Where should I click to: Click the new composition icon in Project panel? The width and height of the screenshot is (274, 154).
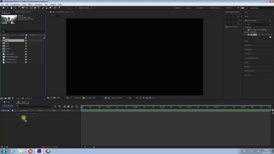coord(9,98)
